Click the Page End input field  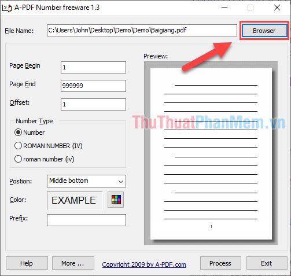93,86
